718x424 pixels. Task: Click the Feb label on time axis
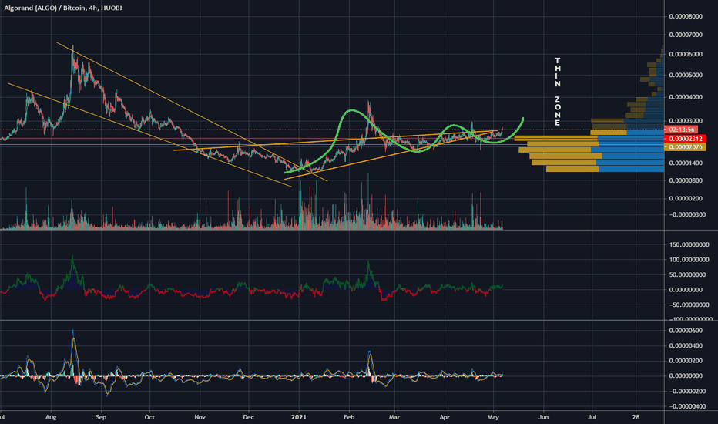point(349,417)
